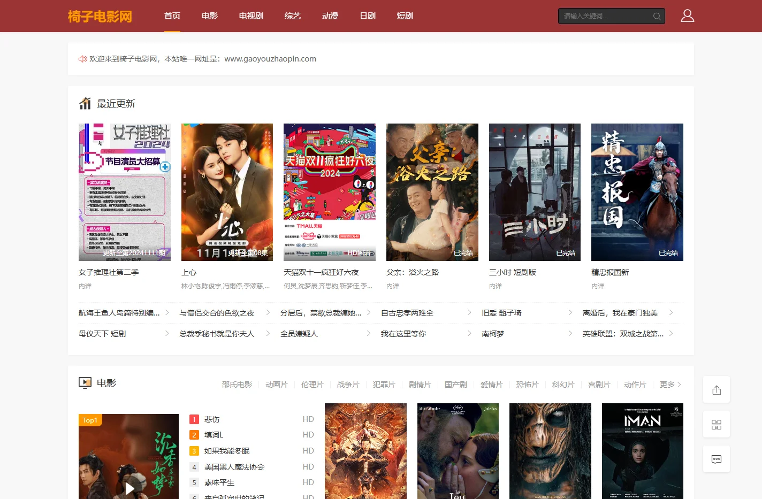Click the 电影 section screen icon
Screen dimensions: 762x499
(x=85, y=383)
